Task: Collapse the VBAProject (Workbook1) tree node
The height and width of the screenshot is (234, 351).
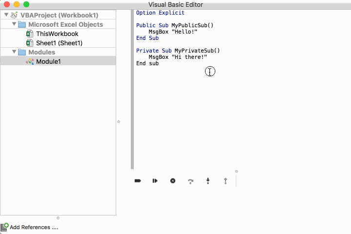Action: pyautogui.click(x=6, y=15)
